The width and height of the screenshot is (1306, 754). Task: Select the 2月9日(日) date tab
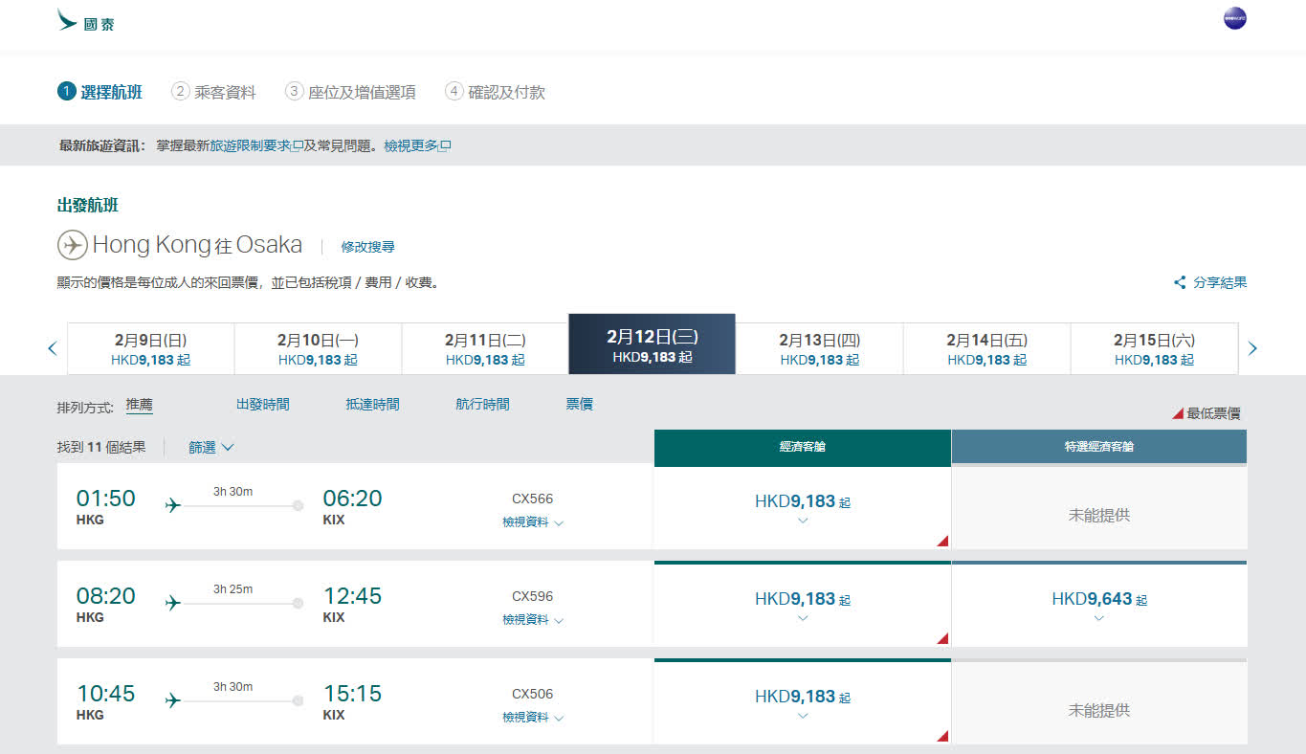coord(150,348)
